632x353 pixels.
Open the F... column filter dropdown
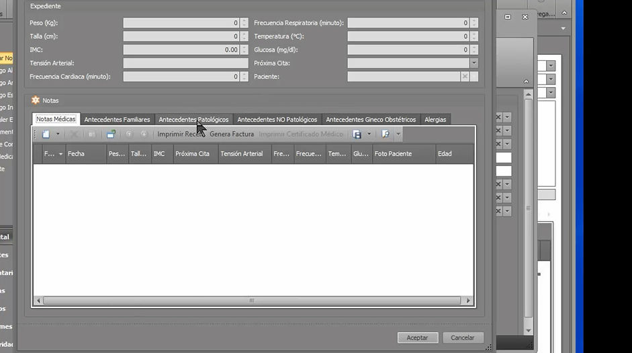(x=60, y=154)
